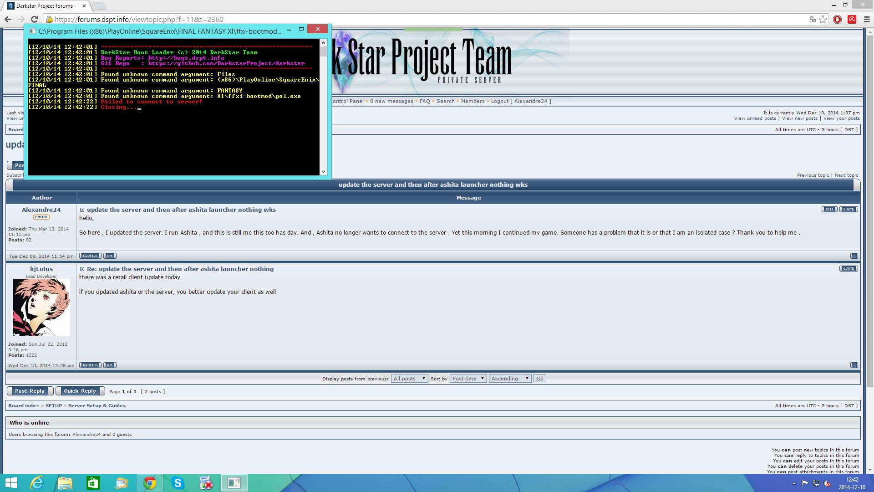
Task: Click the translate page icon in address bar
Action: tap(813, 19)
